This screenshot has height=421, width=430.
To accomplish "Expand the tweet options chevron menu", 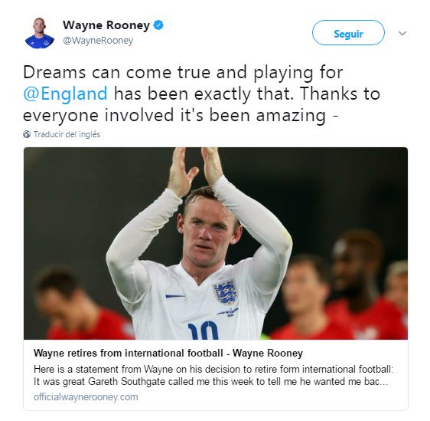I will (402, 33).
